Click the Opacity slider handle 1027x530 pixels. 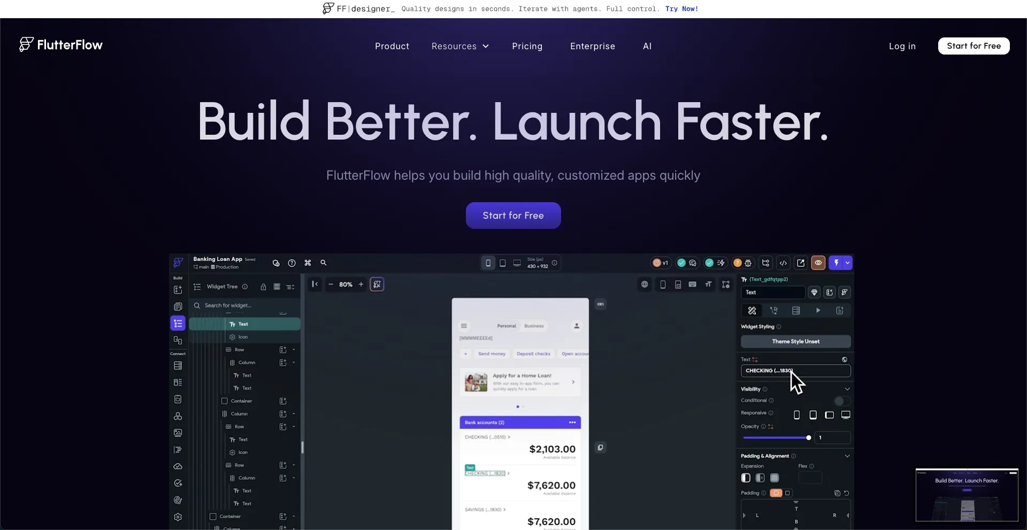click(x=809, y=437)
